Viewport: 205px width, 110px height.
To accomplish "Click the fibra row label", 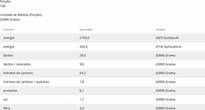I will click(7, 108).
